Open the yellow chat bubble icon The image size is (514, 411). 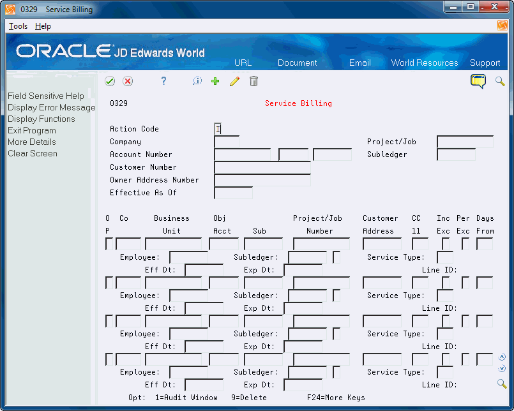(x=478, y=81)
